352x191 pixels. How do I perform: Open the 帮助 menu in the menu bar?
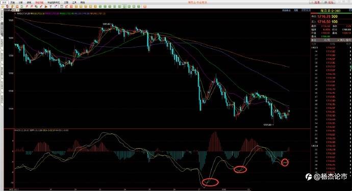[83, 3]
